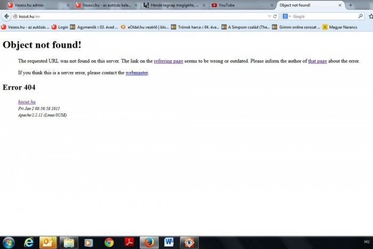Open Adobe Reader from the taskbar
373x249 pixels.
129,242
